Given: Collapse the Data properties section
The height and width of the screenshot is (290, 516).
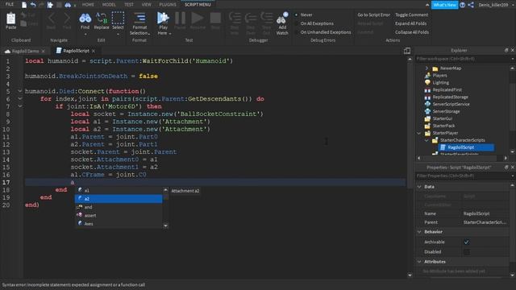Looking at the screenshot, I should 419,187.
